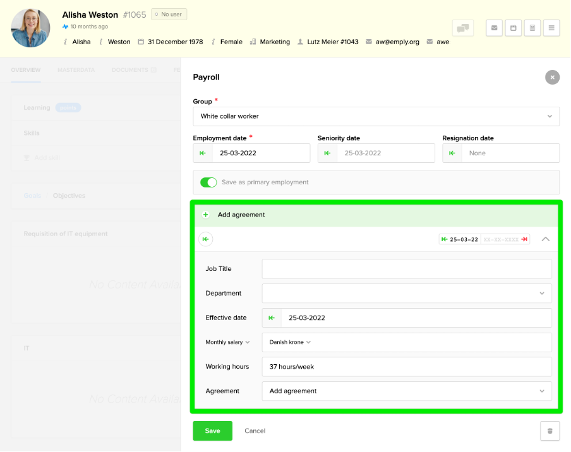Viewport: 571px width, 452px height.
Task: Close the Payroll panel
Action: point(552,77)
